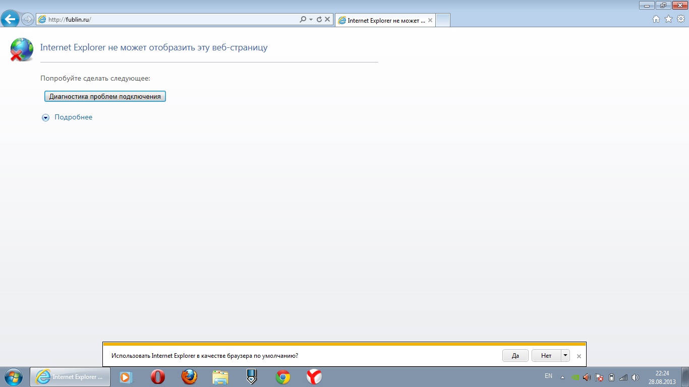Click the green NVIDIA tray icon
Screen dimensions: 689x387
576,377
